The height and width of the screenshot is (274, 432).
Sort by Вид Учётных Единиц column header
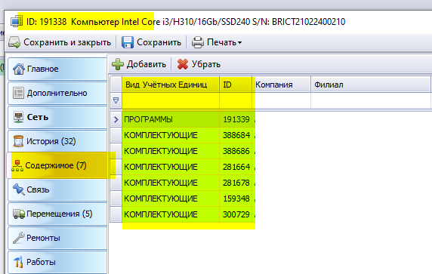171,85
